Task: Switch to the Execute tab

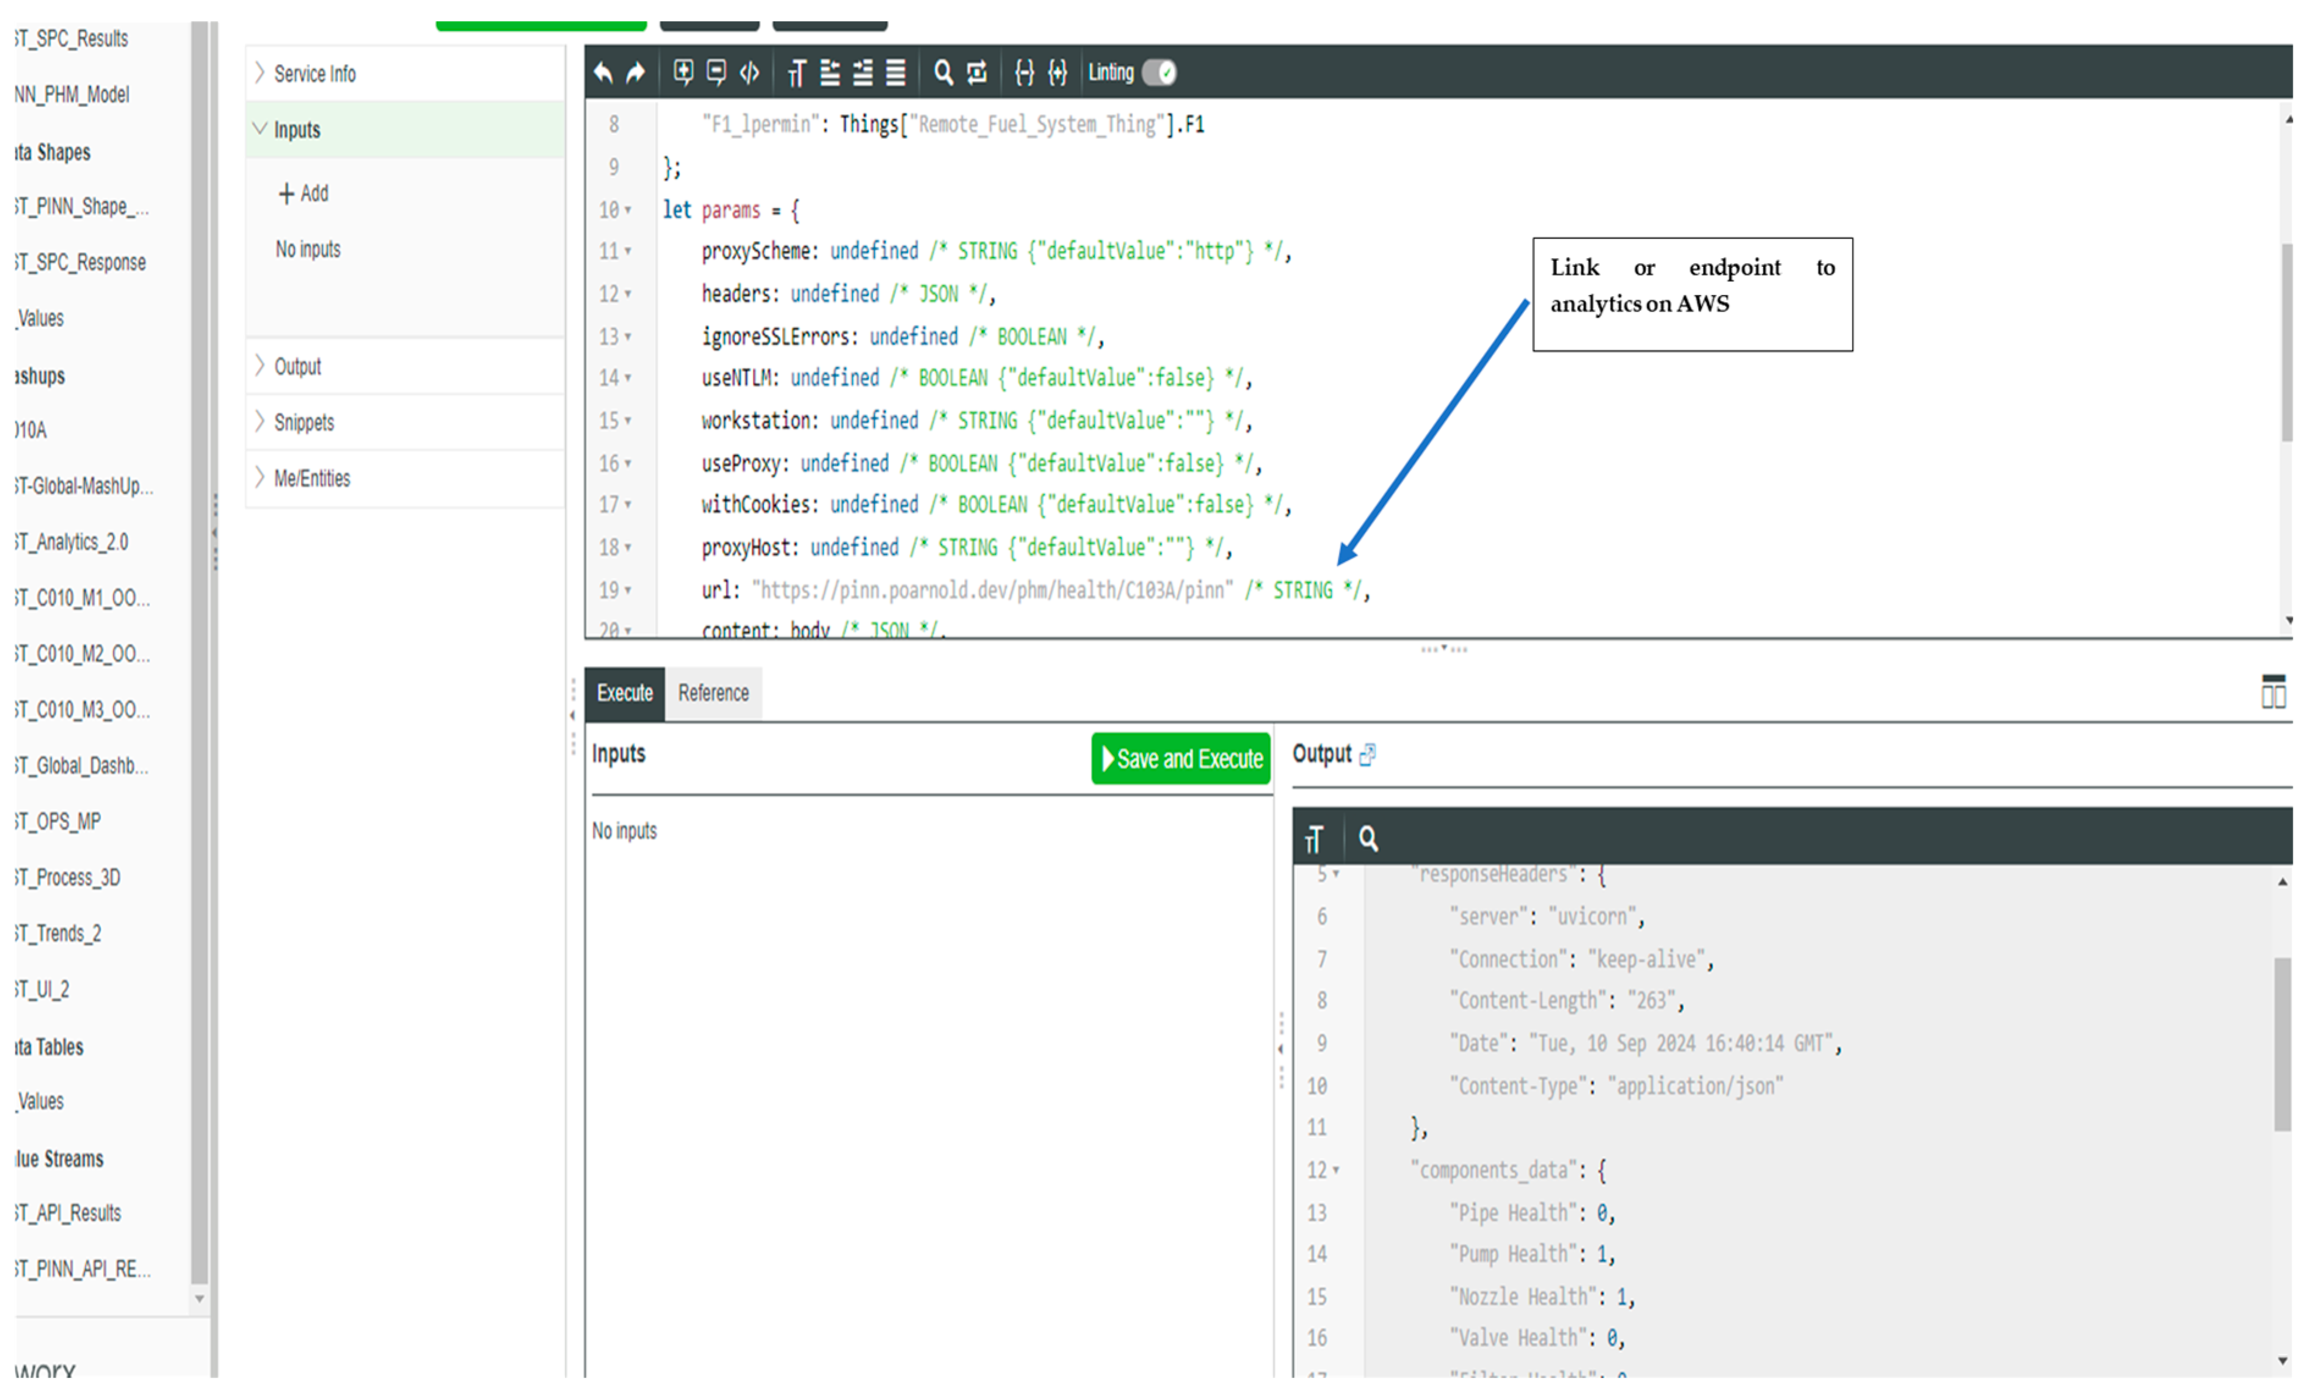Action: pyautogui.click(x=625, y=694)
